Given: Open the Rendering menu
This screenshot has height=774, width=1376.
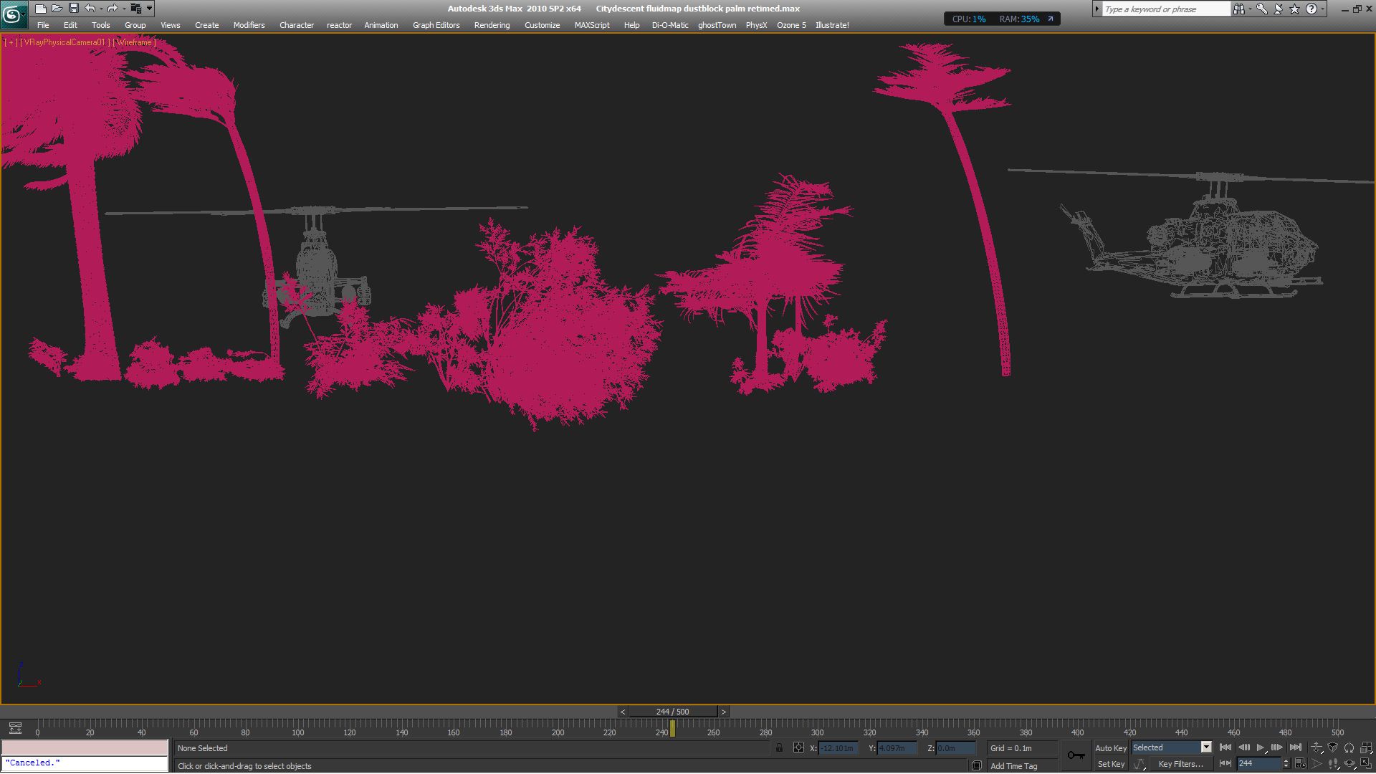Looking at the screenshot, I should [x=492, y=25].
